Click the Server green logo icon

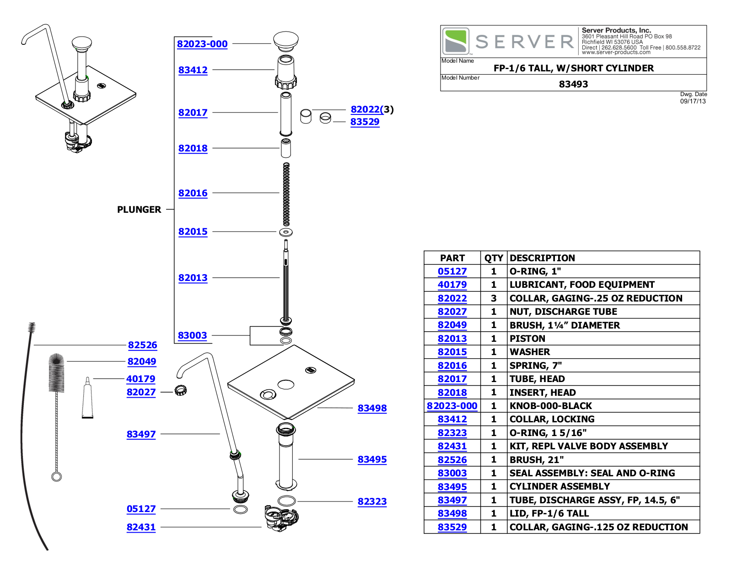click(x=456, y=41)
